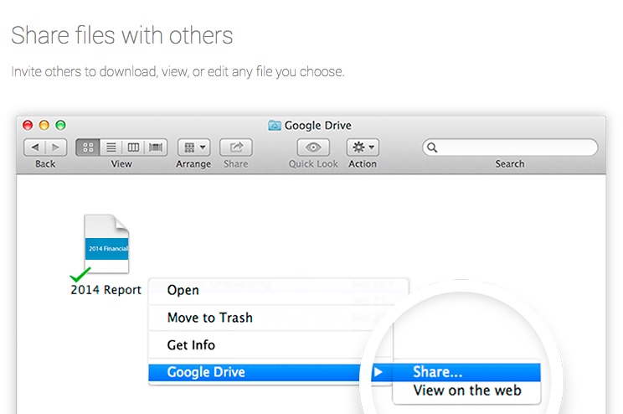This screenshot has width=623, height=414.
Task: Click the red close window button
Action: (x=28, y=125)
